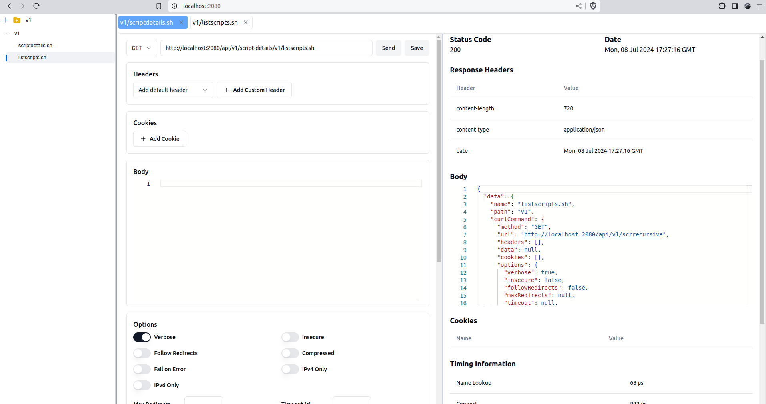766x404 pixels.
Task: Select scriptdetails.sh in the sidebar
Action: tap(35, 46)
